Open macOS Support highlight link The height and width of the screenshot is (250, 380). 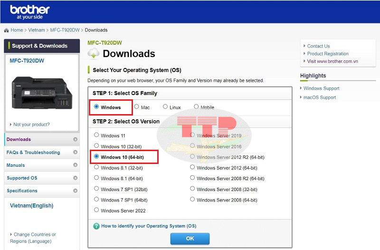pyautogui.click(x=320, y=97)
